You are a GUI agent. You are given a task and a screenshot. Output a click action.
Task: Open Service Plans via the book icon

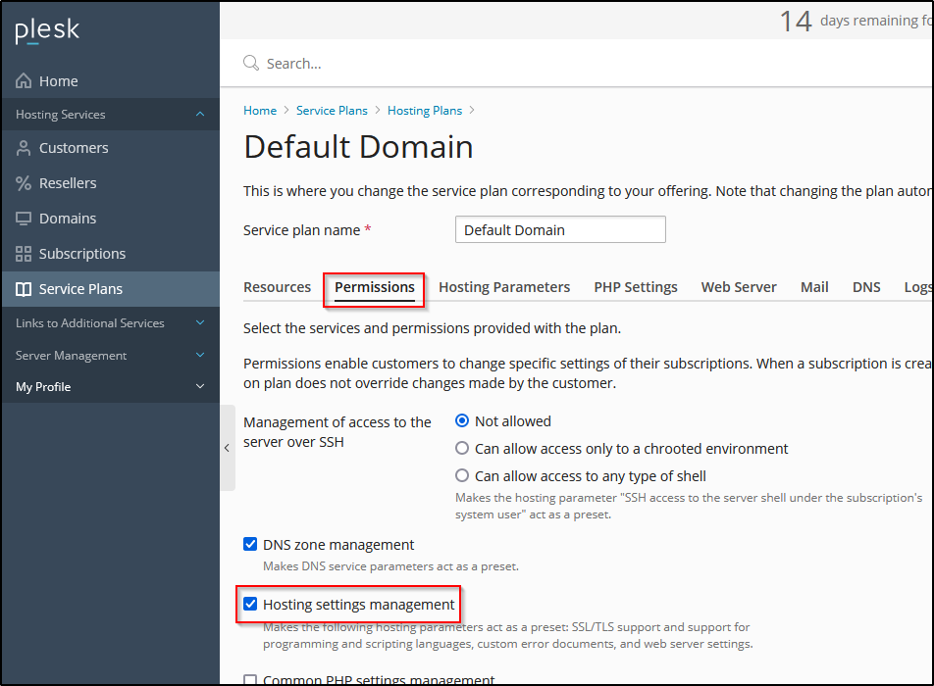[x=24, y=289]
